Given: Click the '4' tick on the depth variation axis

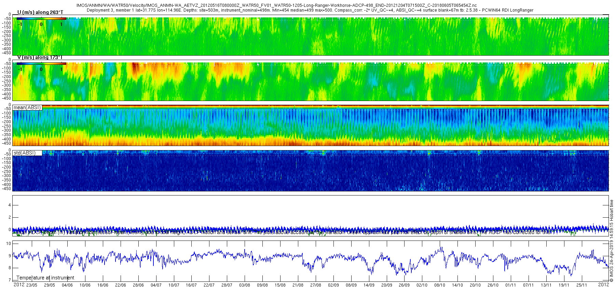Looking at the screenshot, I should pos(10,205).
